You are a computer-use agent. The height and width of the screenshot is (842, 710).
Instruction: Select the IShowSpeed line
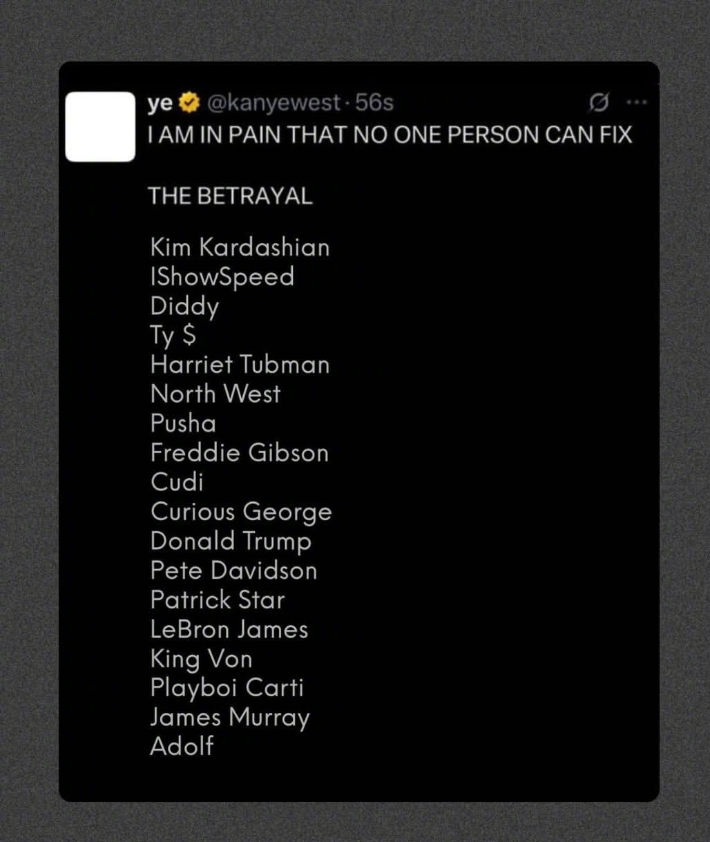(x=222, y=277)
